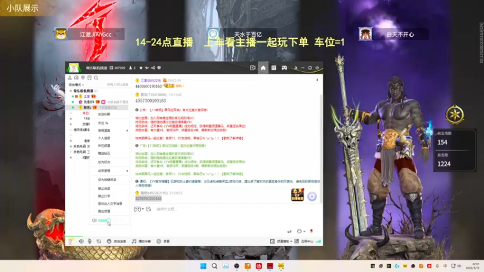Go to the home icon in YY title bar

pyautogui.click(x=263, y=68)
